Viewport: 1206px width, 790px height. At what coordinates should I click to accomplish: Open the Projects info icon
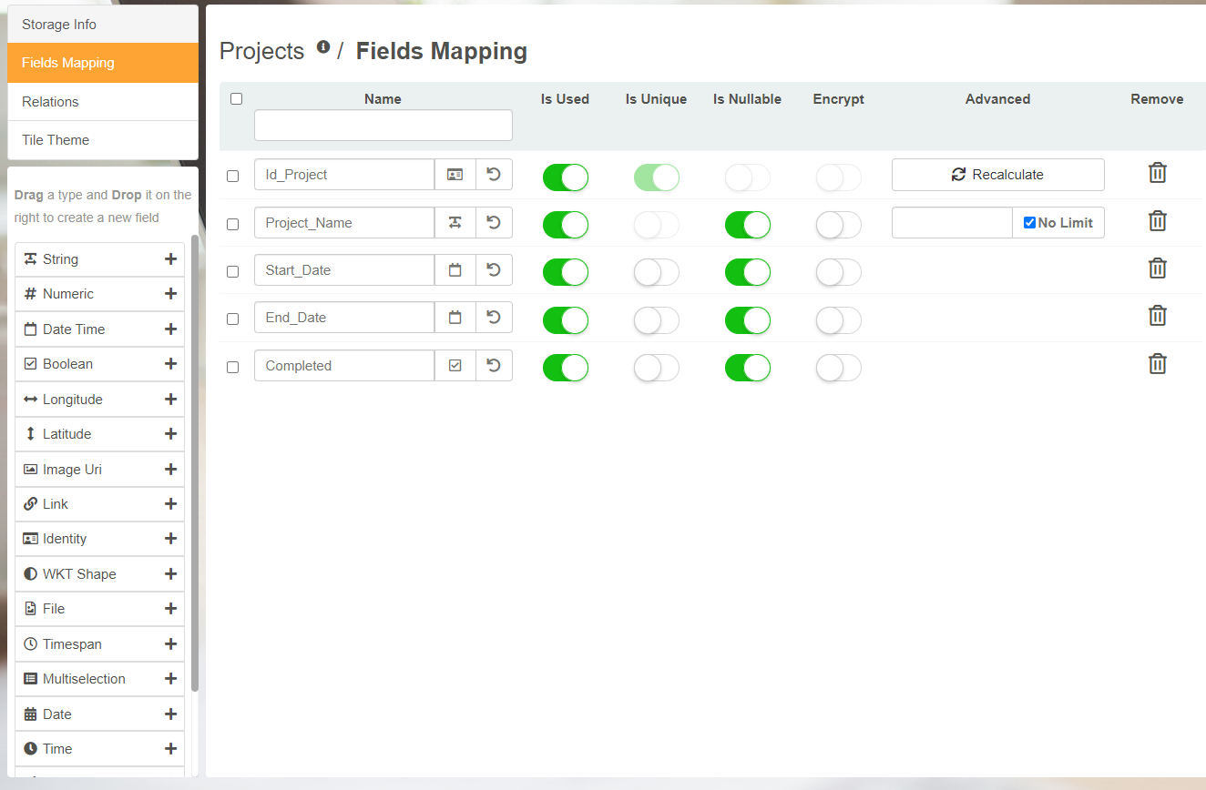(323, 47)
